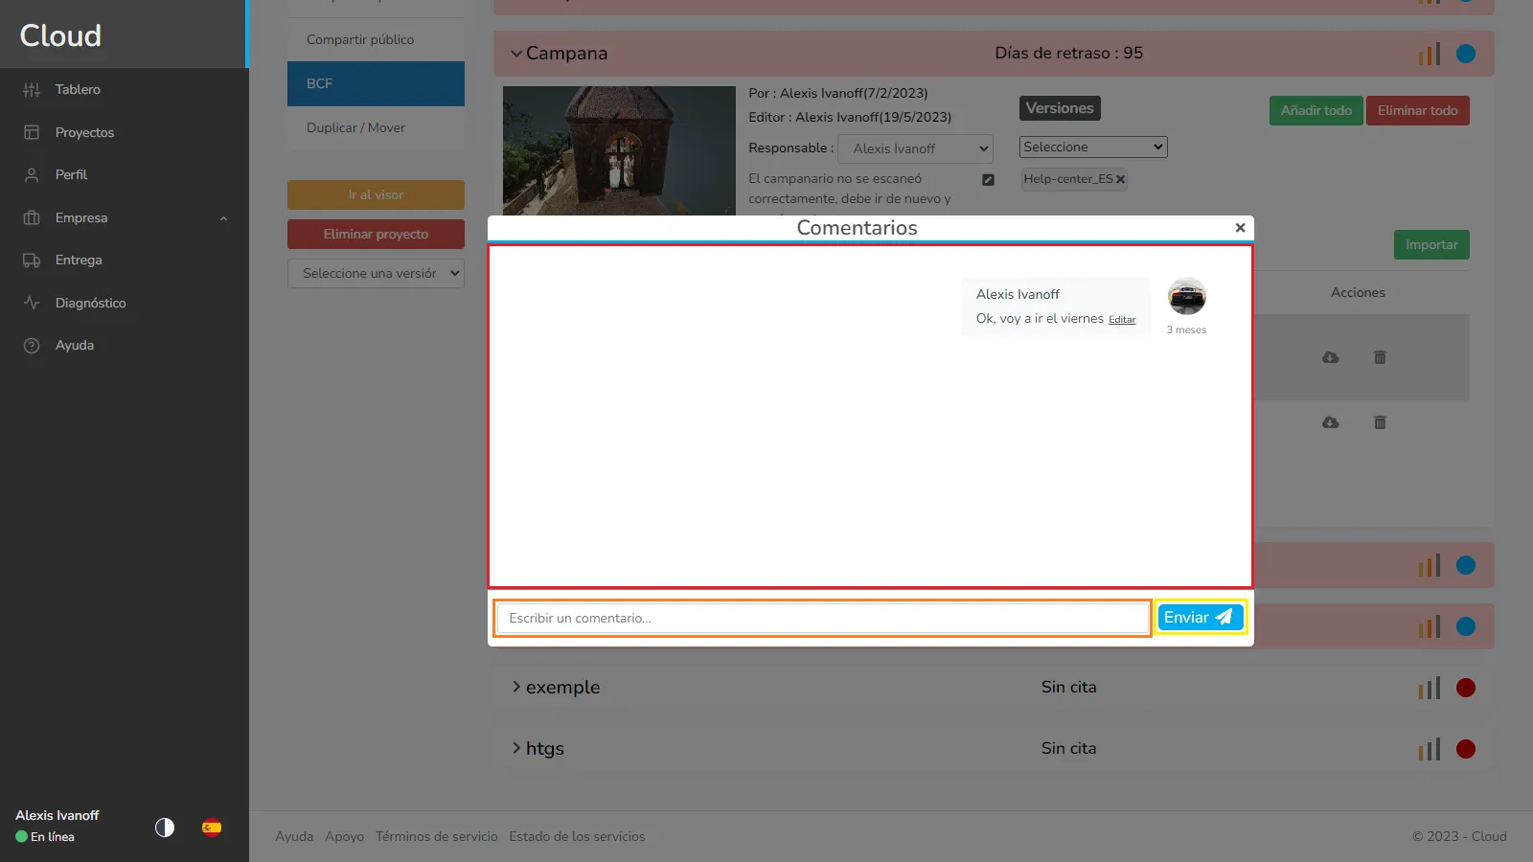The image size is (1533, 862).
Task: Click the Tablero sliders icon
Action: click(x=32, y=89)
